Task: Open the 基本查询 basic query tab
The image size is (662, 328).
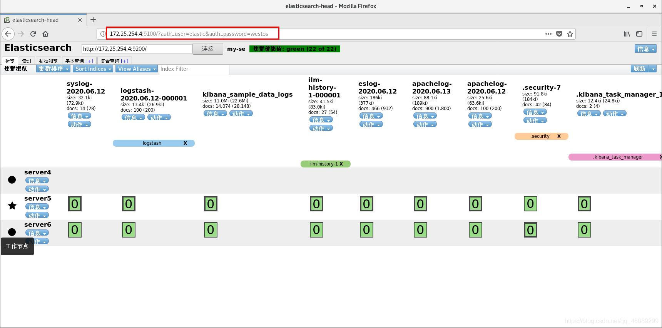Action: coord(79,61)
